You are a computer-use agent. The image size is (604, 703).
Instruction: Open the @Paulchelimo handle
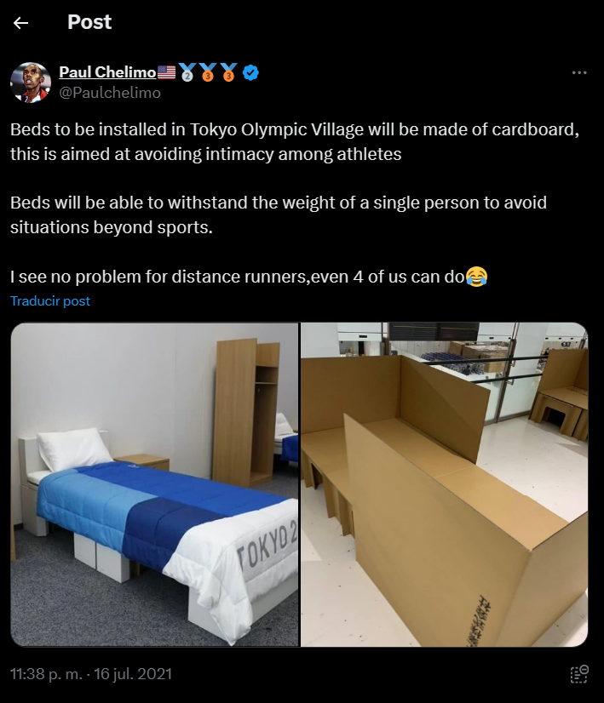110,93
